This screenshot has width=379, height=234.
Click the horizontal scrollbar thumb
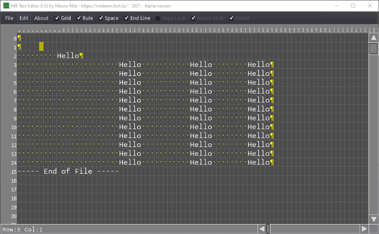(x=268, y=229)
